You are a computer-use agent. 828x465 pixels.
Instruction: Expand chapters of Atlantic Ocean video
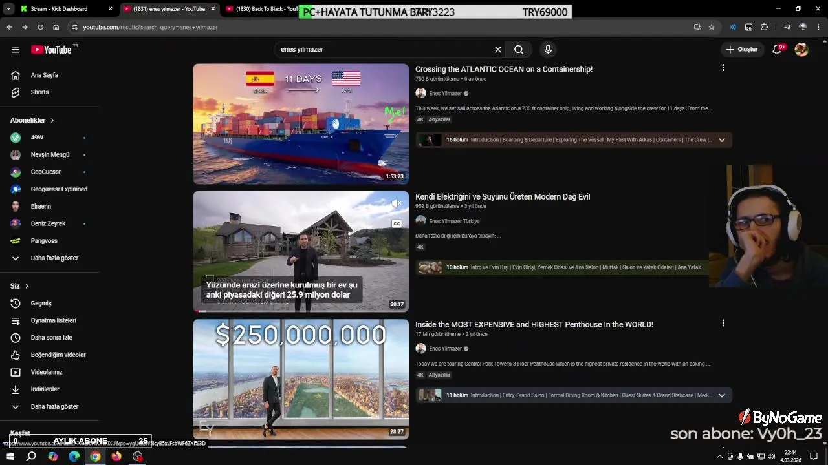(722, 140)
